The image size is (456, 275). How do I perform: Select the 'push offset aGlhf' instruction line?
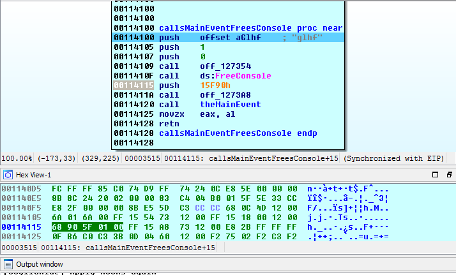click(228, 38)
